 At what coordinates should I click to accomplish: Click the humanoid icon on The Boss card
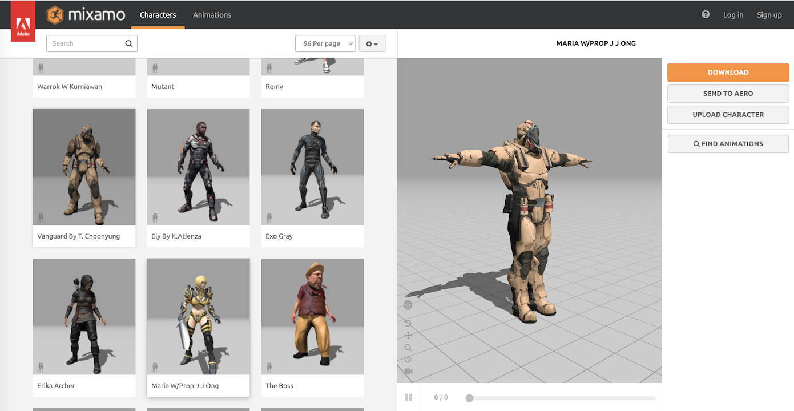269,367
